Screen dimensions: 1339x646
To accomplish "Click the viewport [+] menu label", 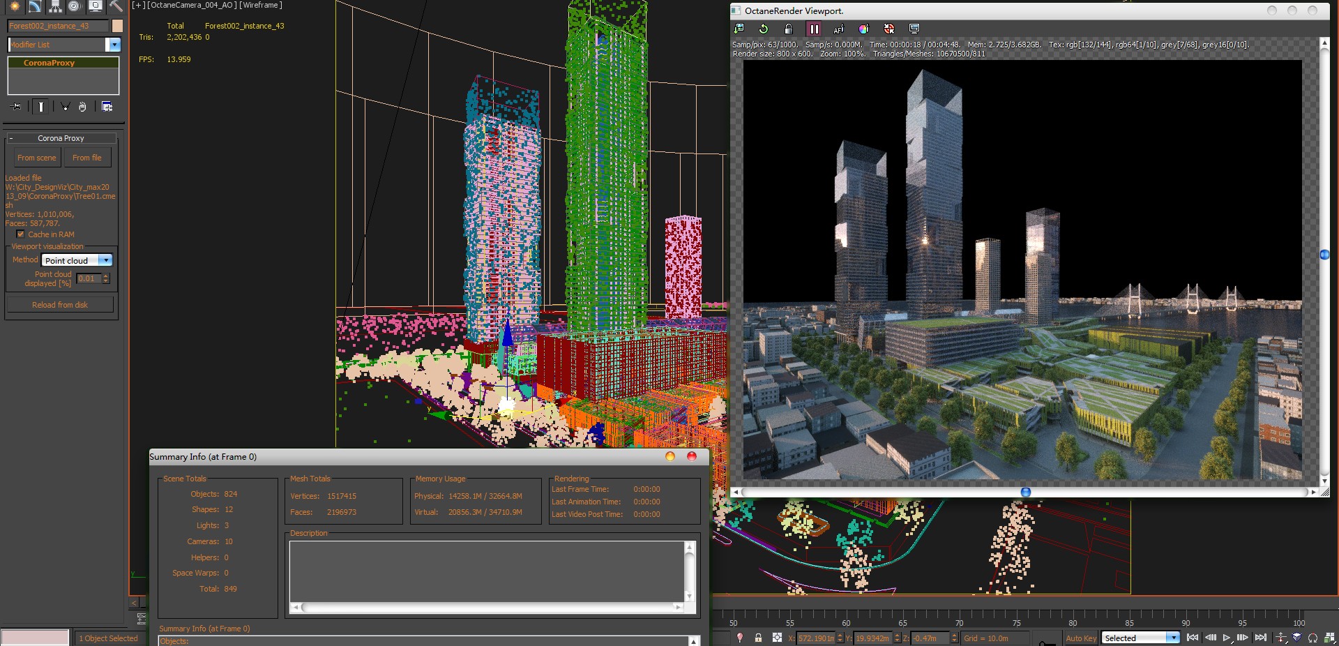I will point(139,5).
